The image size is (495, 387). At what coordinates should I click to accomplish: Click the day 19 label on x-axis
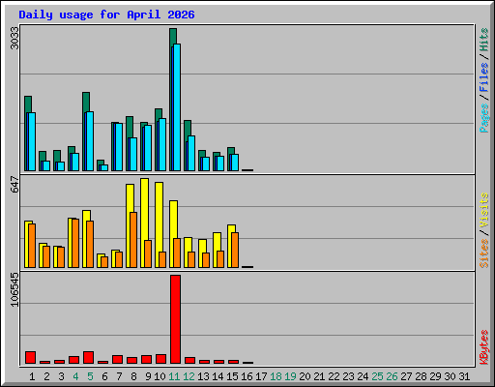tap(290, 376)
